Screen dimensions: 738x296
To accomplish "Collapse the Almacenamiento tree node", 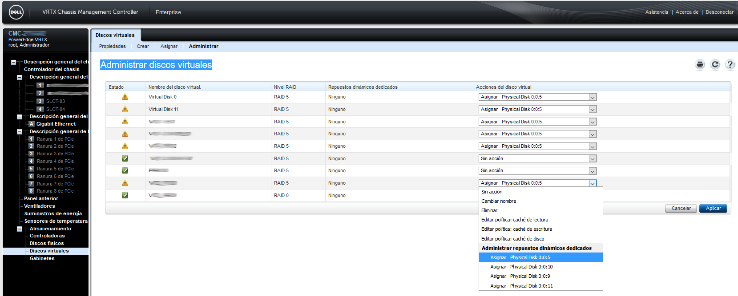I will coord(20,229).
